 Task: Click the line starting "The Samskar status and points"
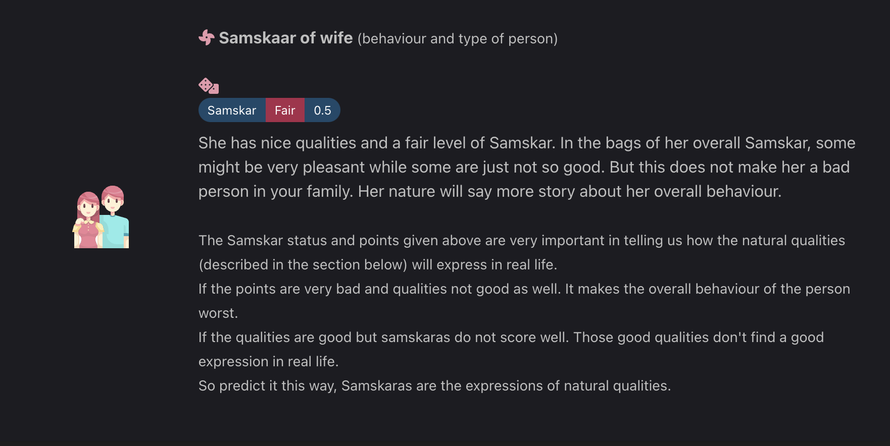521,241
